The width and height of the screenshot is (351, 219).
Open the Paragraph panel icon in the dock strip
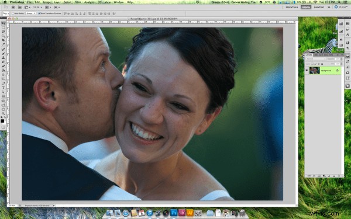pyautogui.click(x=347, y=48)
